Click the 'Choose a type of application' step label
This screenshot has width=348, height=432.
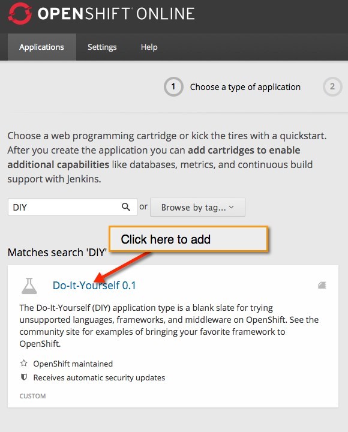pyautogui.click(x=245, y=87)
